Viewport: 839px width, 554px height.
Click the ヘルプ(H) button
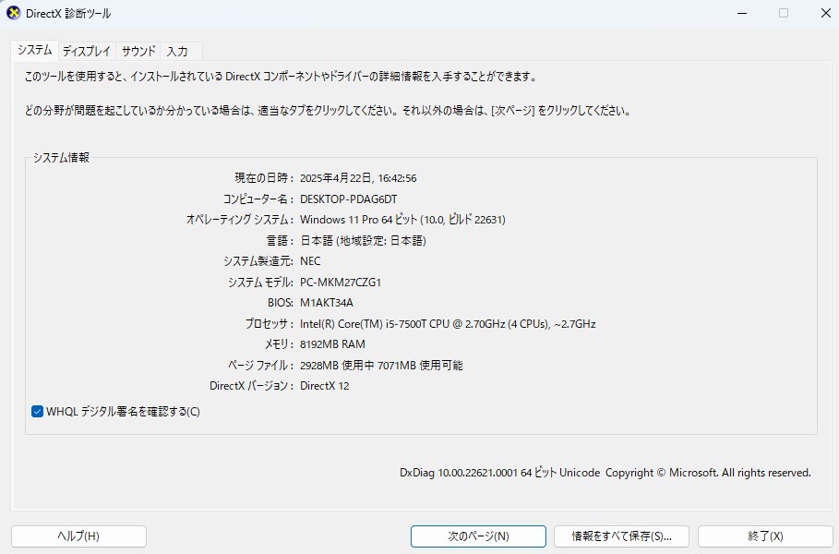78,536
